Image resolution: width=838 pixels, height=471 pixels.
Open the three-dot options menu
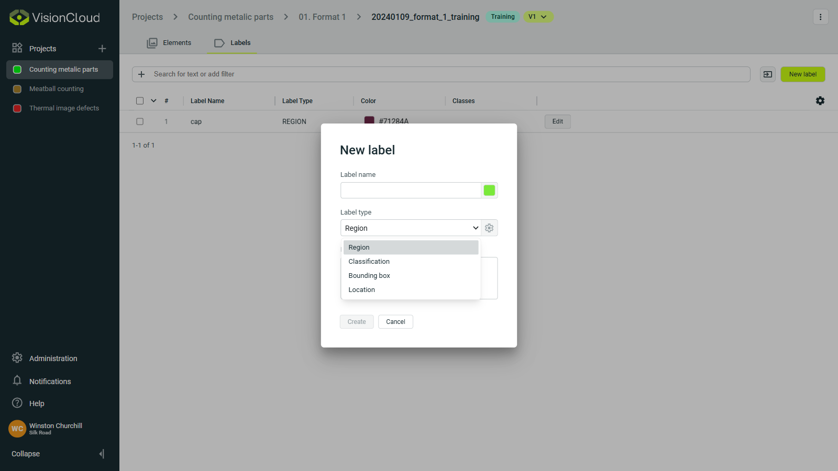tap(820, 17)
